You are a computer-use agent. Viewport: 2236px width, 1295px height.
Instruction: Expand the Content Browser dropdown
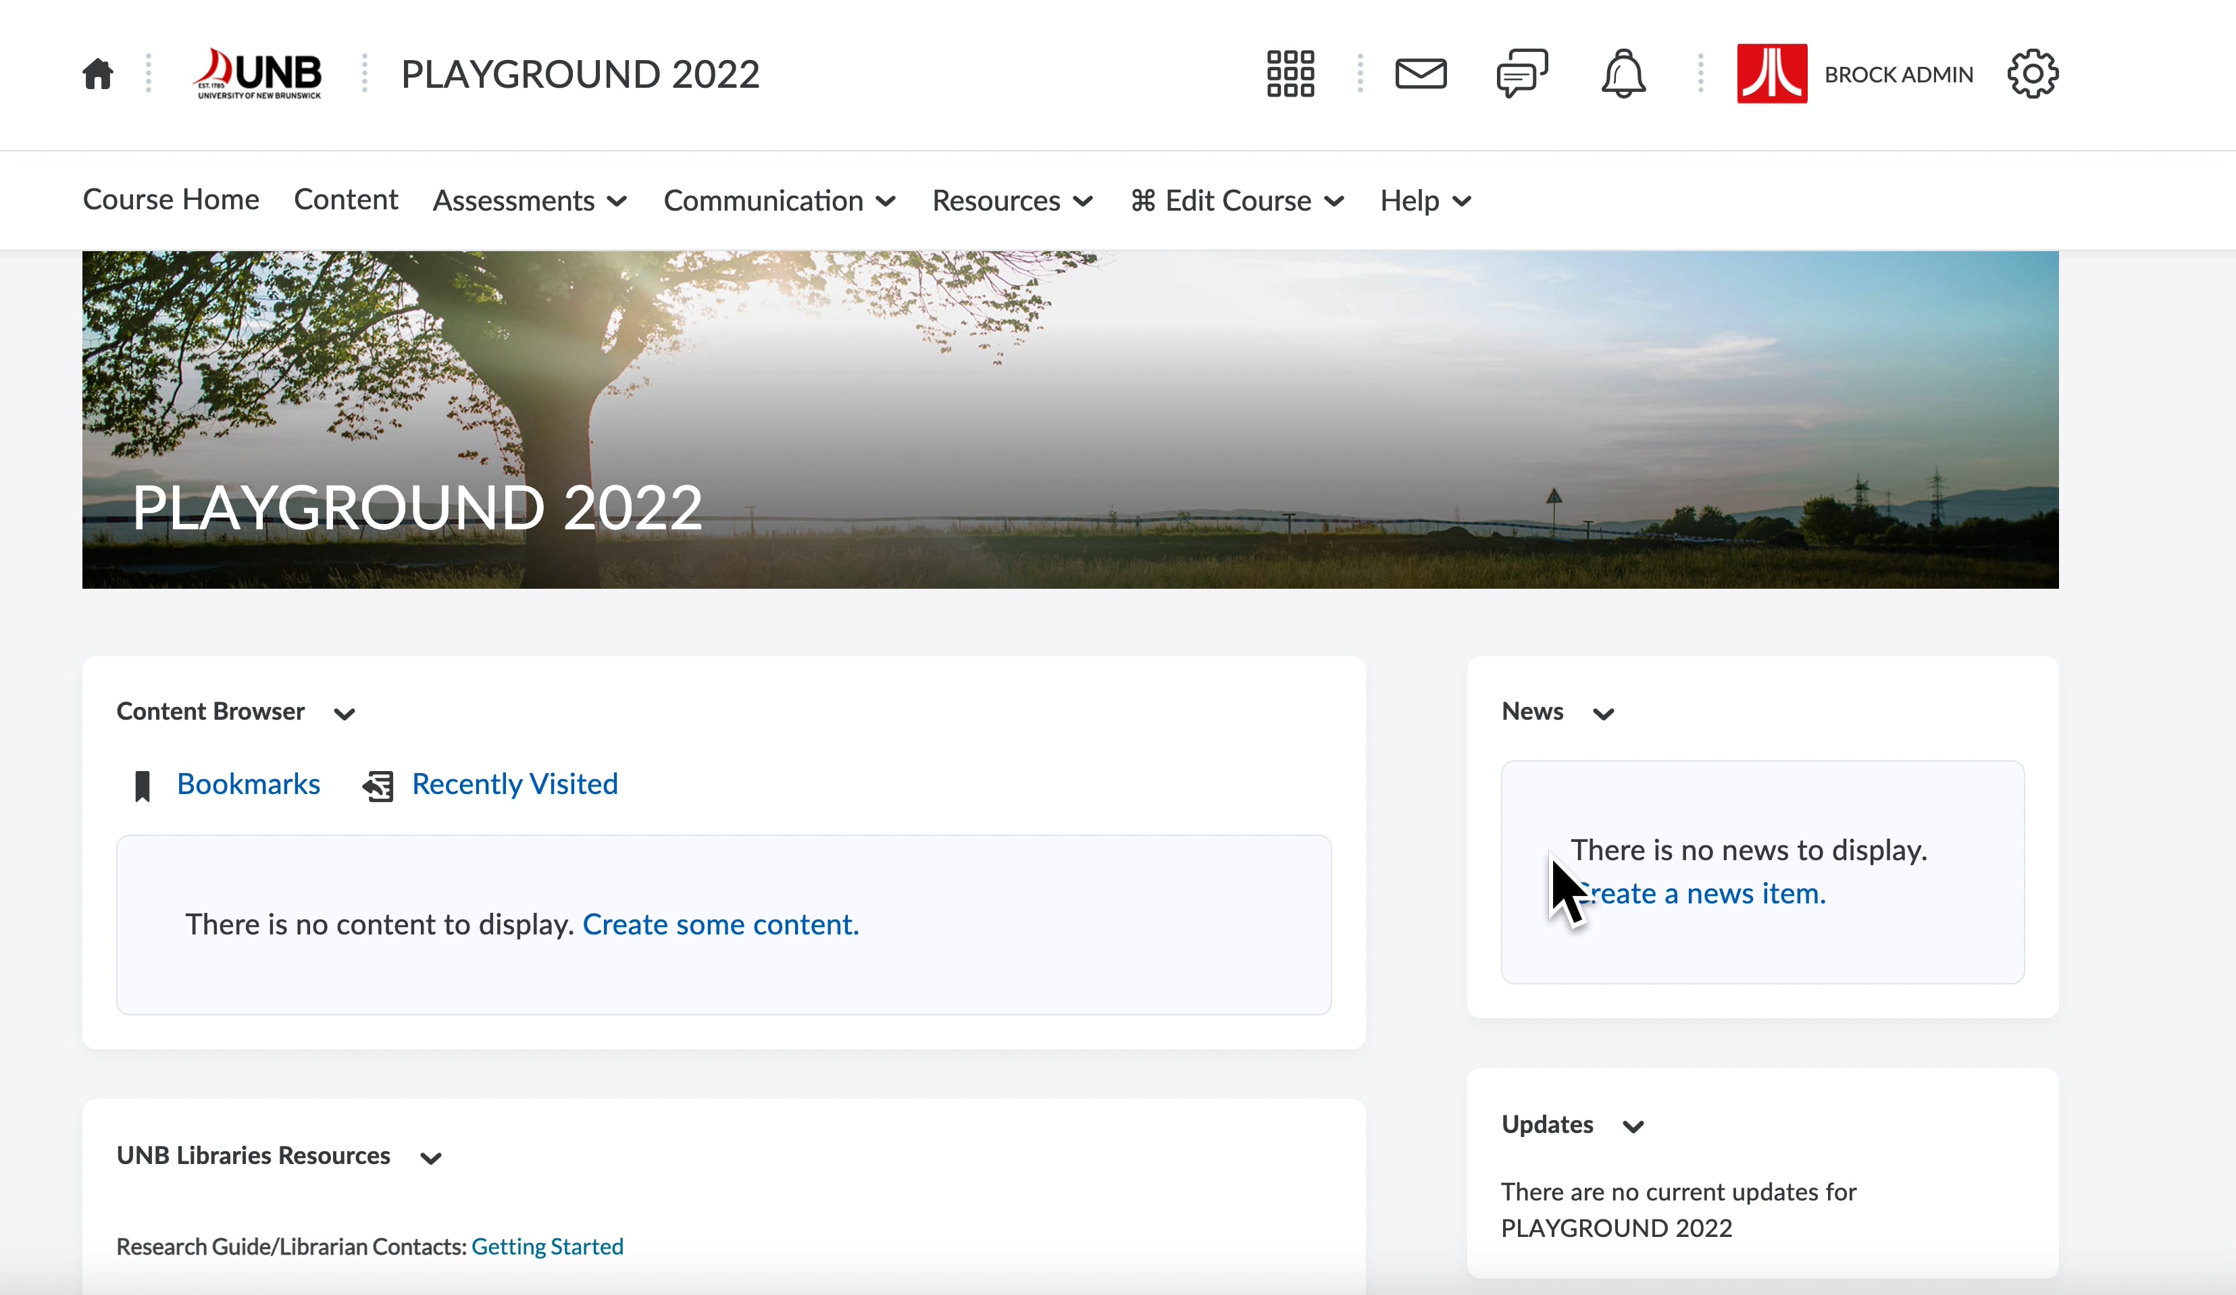tap(345, 713)
